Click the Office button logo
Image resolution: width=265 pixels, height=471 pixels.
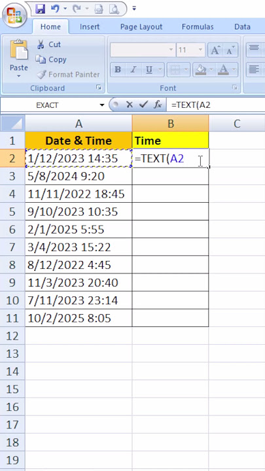point(14,15)
